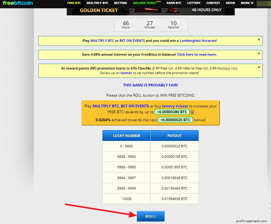Open the FREE BTC tab
Image resolution: width=271 pixels, height=224 pixels.
[74, 3]
